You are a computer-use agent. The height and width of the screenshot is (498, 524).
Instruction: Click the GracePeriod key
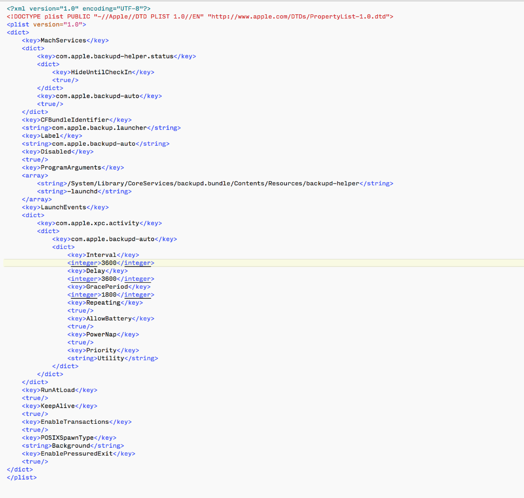click(x=107, y=287)
